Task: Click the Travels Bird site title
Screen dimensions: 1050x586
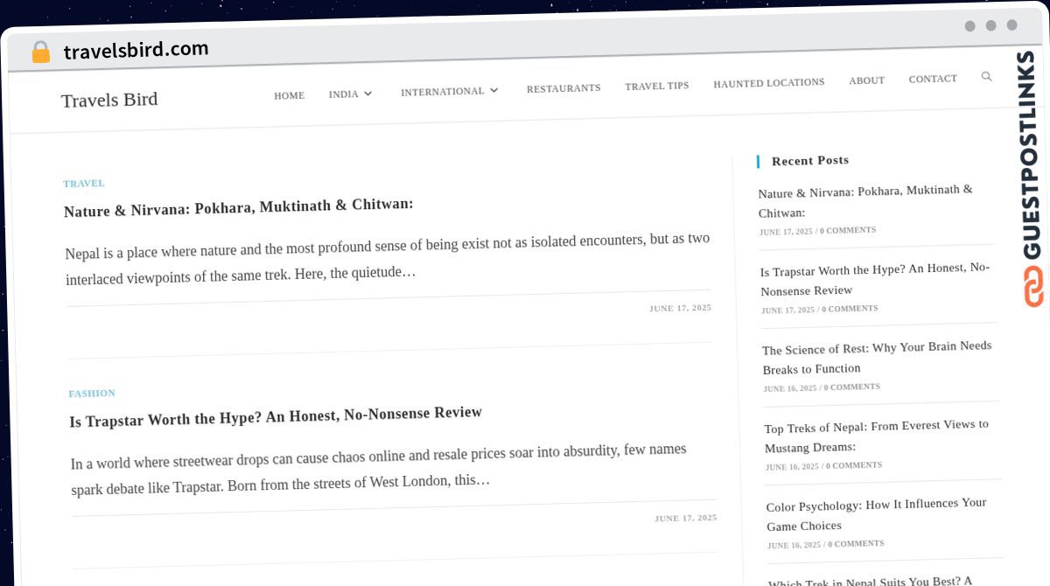Action: (109, 100)
